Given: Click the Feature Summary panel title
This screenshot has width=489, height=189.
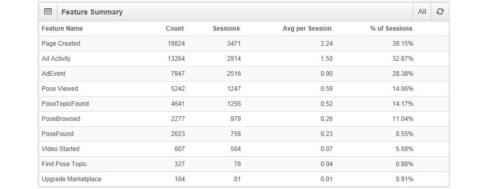Looking at the screenshot, I should point(92,12).
